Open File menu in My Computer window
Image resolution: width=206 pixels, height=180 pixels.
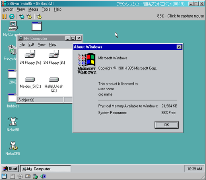pyautogui.click(x=22, y=44)
